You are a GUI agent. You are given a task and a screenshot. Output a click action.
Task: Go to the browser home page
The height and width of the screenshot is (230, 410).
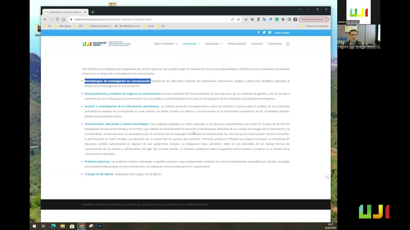[63, 19]
